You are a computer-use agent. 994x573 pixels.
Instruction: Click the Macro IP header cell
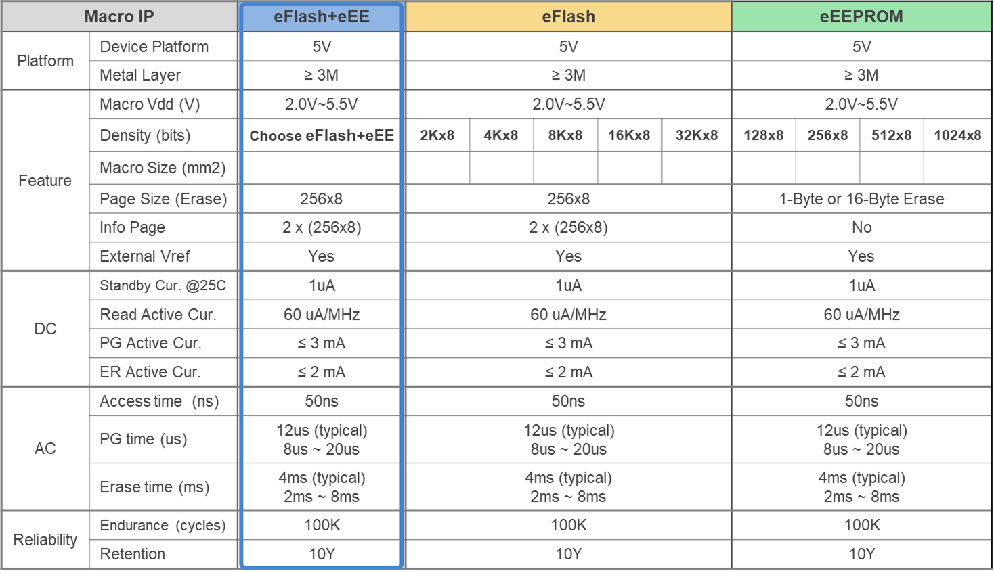click(x=119, y=17)
